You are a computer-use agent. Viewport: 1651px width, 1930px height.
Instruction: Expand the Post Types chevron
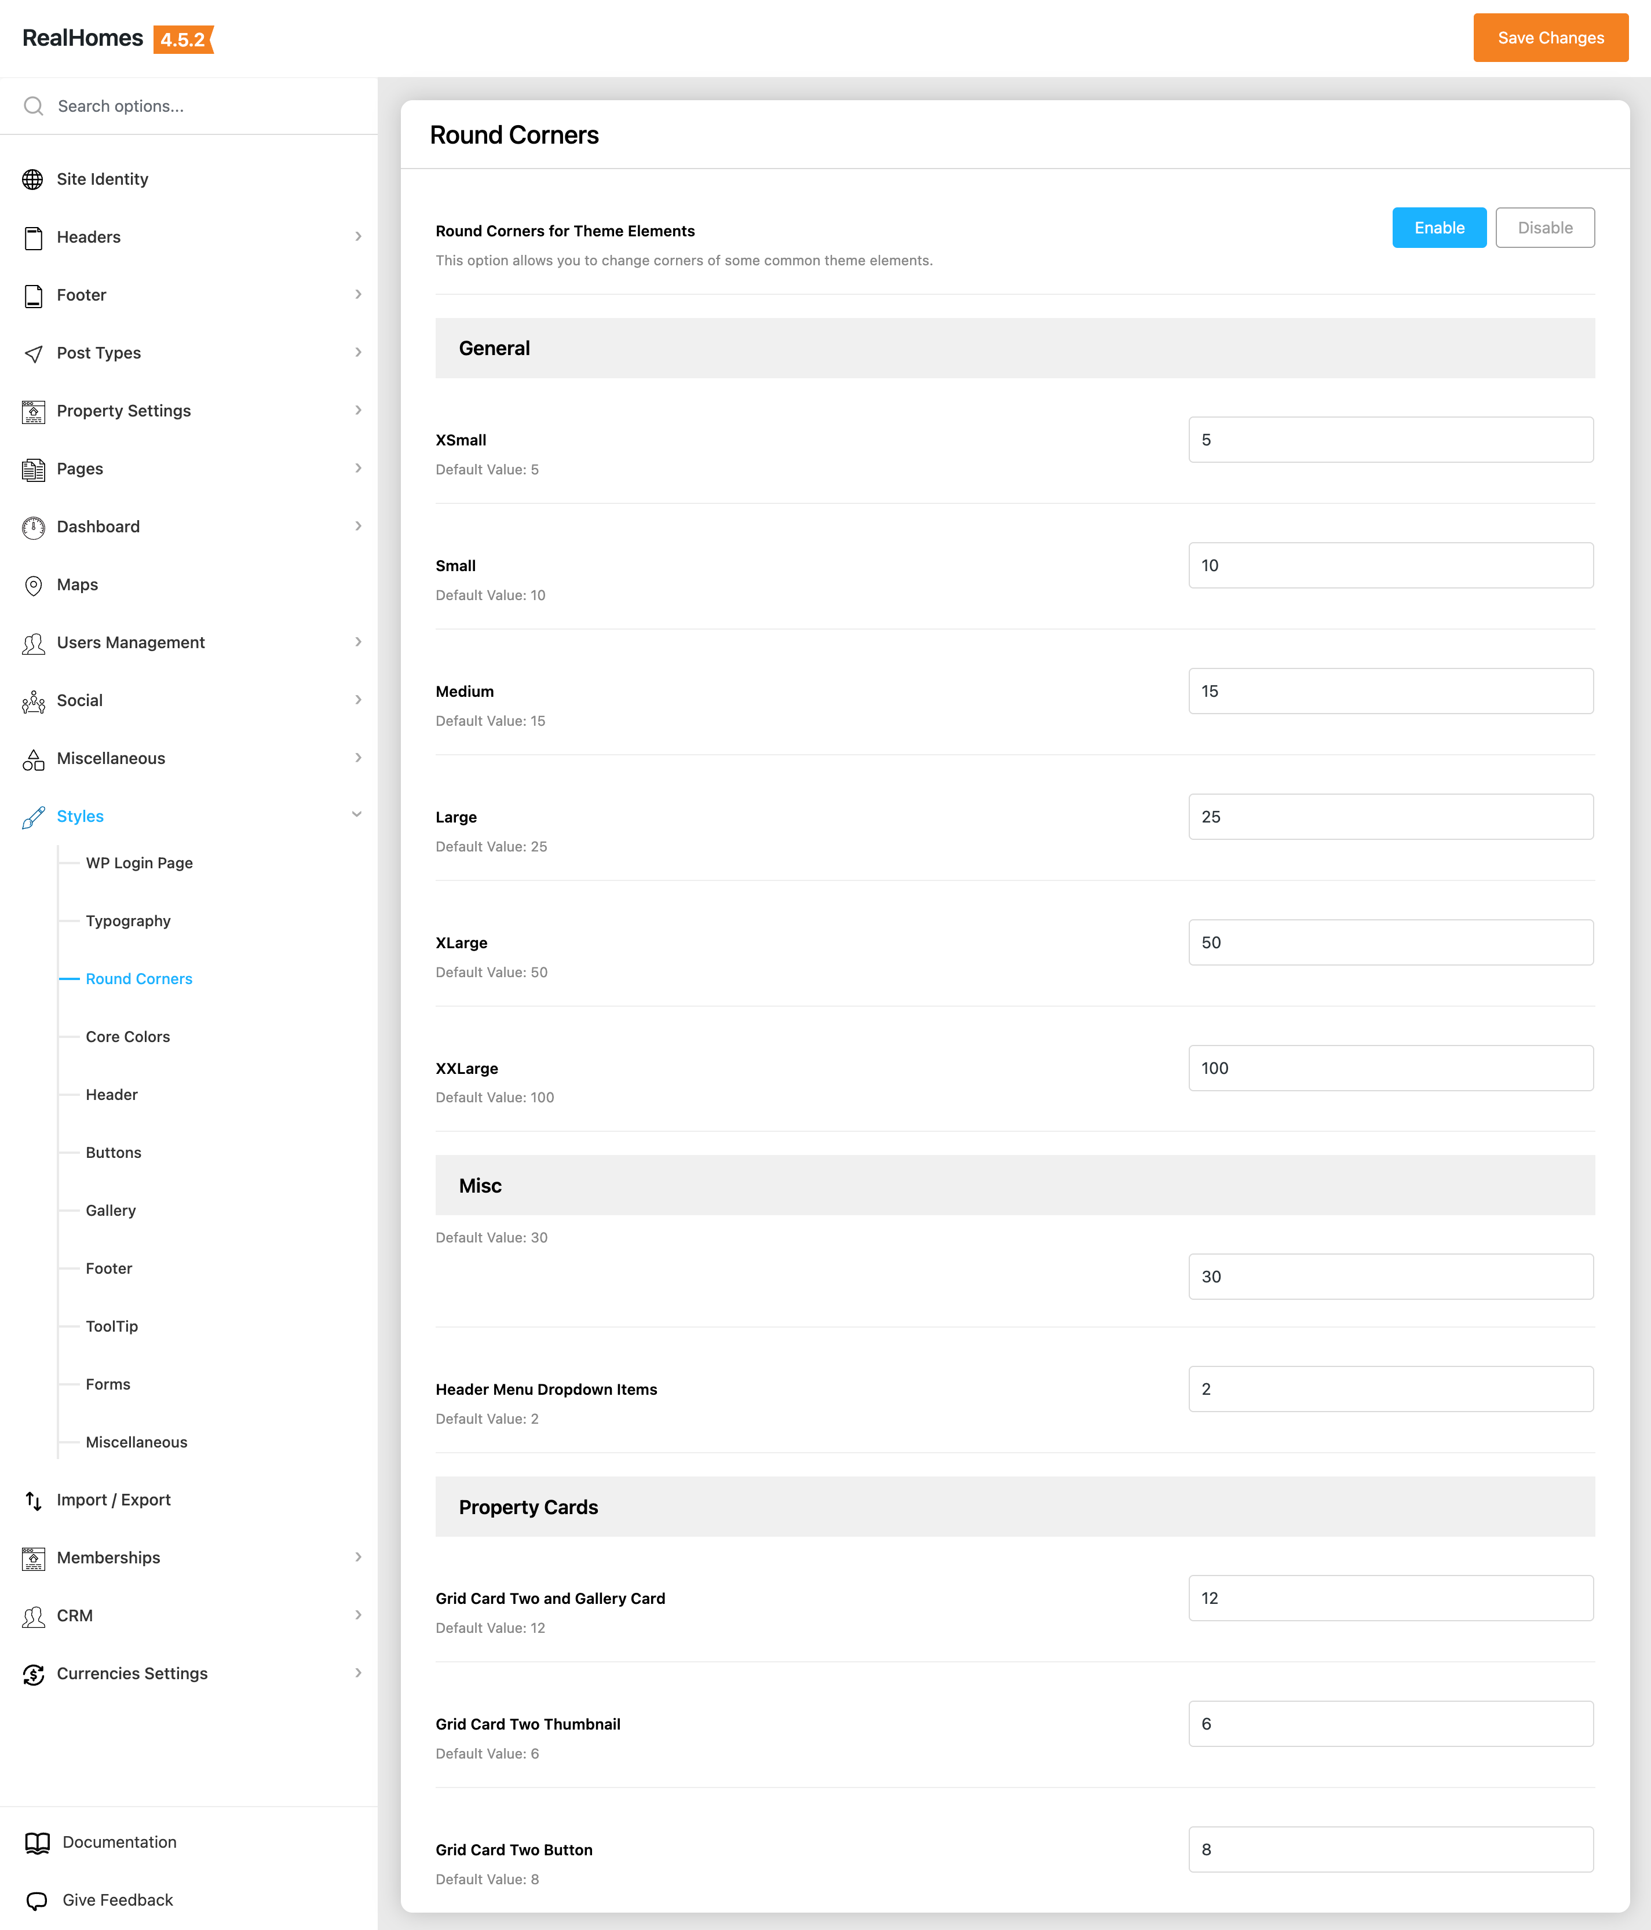point(358,352)
